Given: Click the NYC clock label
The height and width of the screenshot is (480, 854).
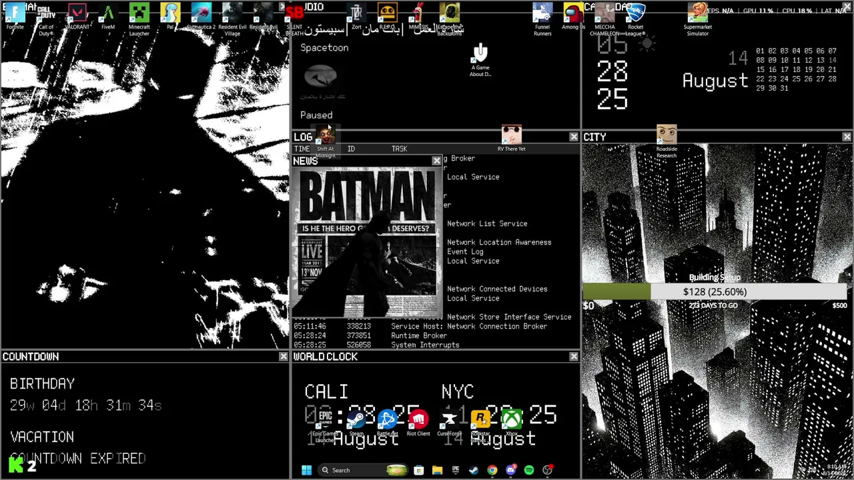Looking at the screenshot, I should click(458, 391).
